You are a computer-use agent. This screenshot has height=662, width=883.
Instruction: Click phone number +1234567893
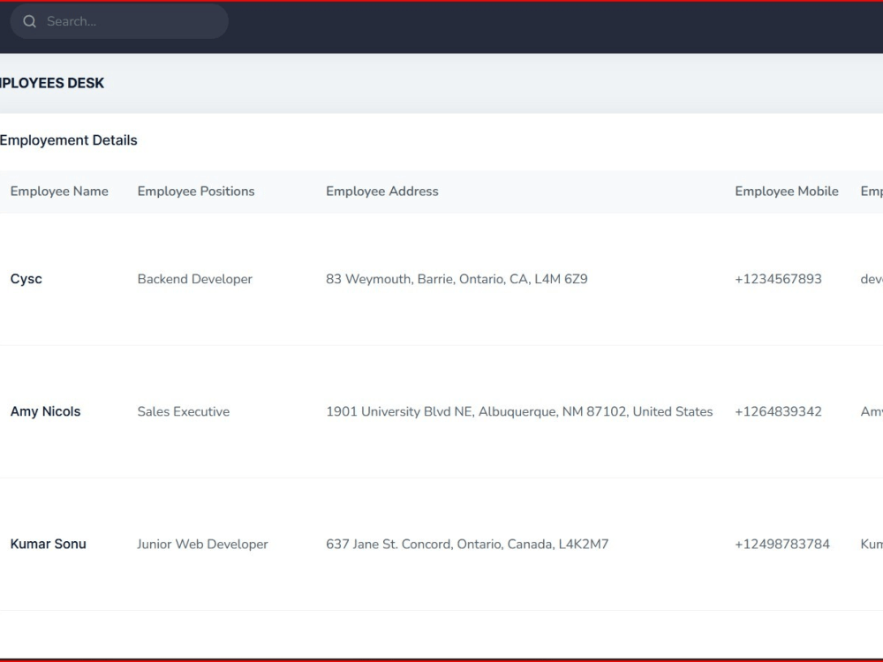coord(777,279)
